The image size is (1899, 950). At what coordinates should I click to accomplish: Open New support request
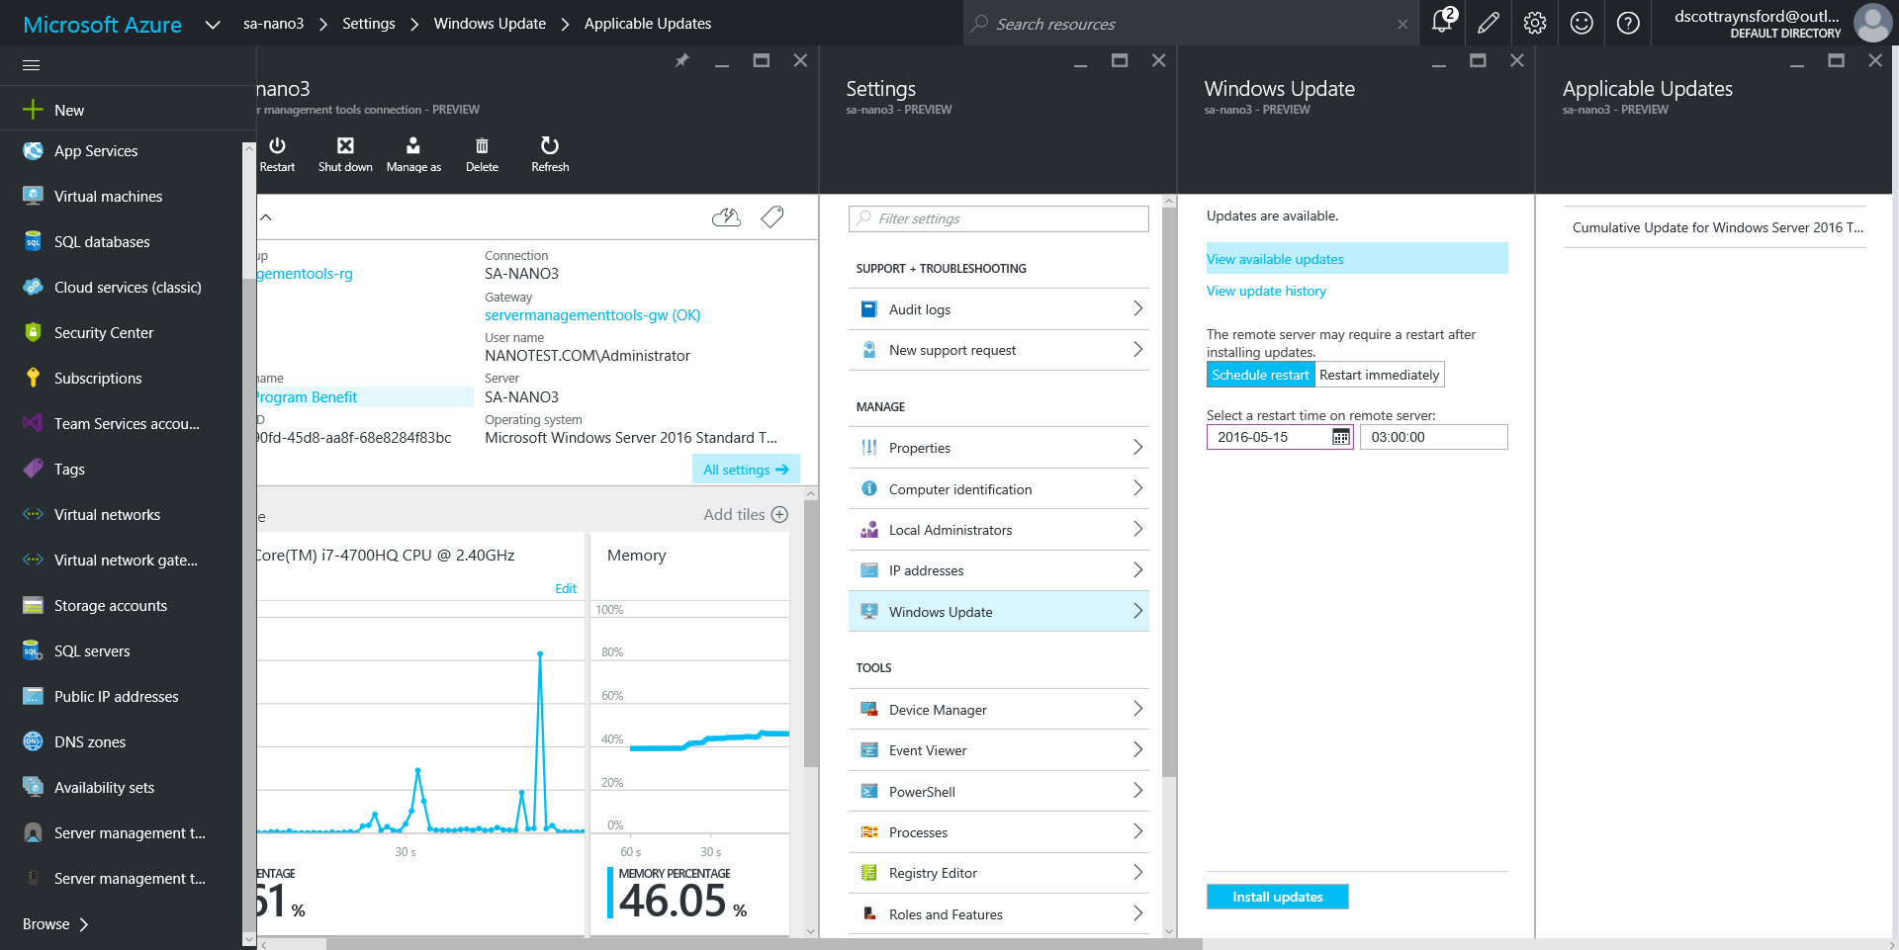999,350
